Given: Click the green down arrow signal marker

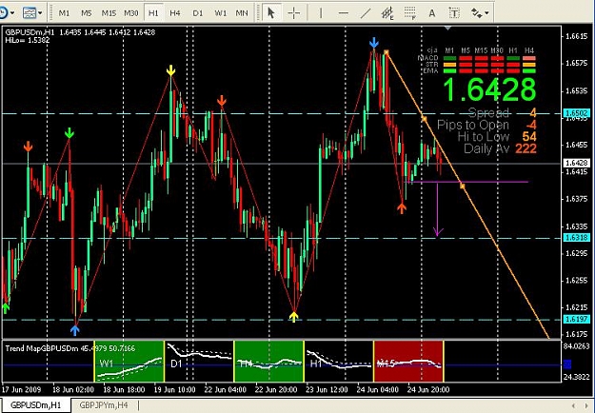Looking at the screenshot, I should coord(69,133).
